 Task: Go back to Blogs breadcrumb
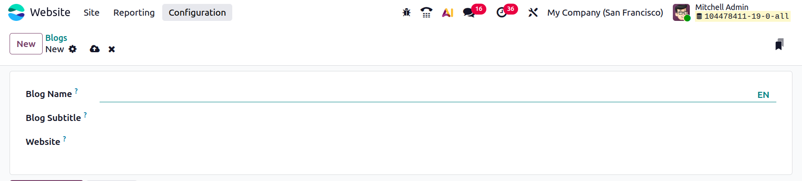pyautogui.click(x=56, y=38)
